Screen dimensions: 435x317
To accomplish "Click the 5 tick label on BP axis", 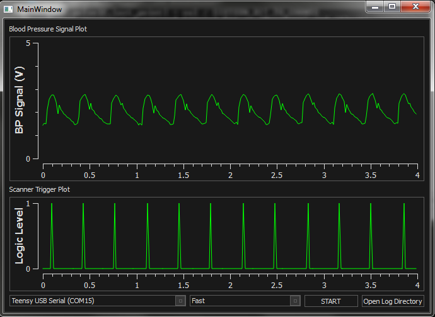I will [x=28, y=43].
